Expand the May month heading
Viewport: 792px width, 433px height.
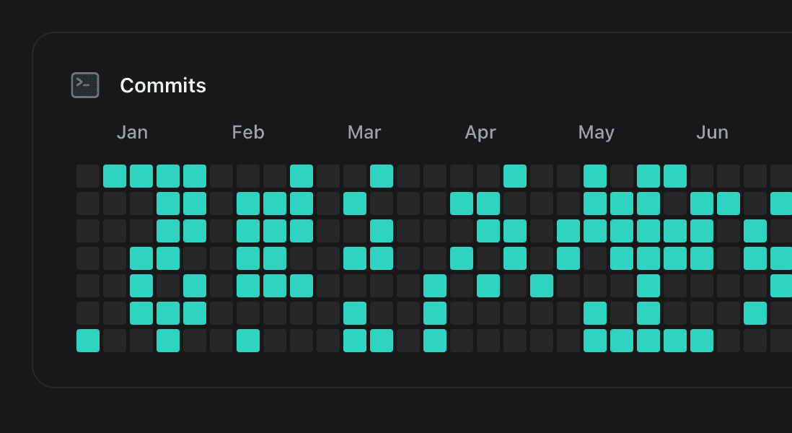coord(596,132)
